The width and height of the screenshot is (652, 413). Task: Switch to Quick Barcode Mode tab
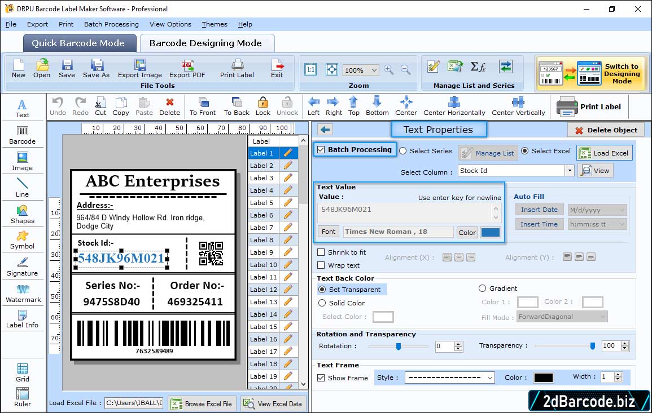point(80,43)
